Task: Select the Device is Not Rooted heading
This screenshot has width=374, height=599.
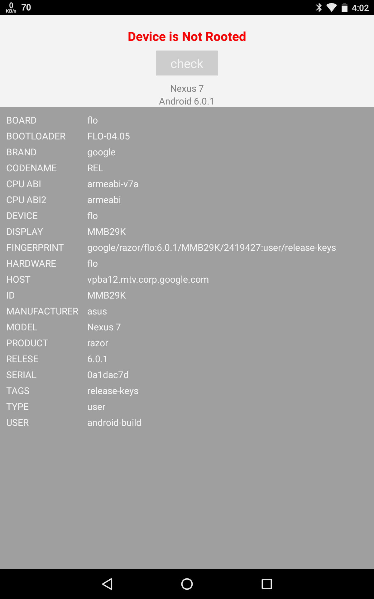Action: tap(187, 37)
